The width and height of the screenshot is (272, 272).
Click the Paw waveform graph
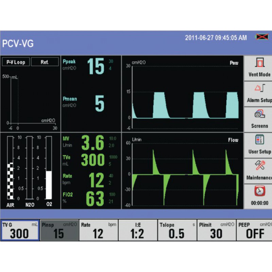click(x=183, y=94)
